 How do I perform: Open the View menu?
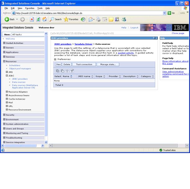click(20, 8)
